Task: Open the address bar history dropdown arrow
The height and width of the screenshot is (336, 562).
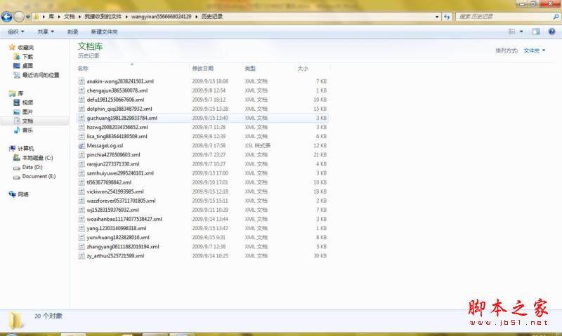Action: pyautogui.click(x=436, y=17)
